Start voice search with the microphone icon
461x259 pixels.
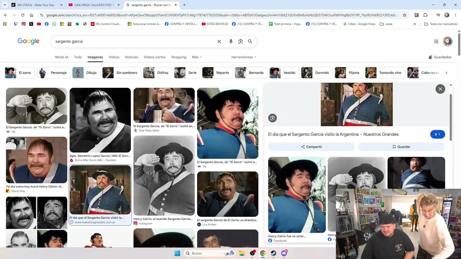(x=231, y=41)
